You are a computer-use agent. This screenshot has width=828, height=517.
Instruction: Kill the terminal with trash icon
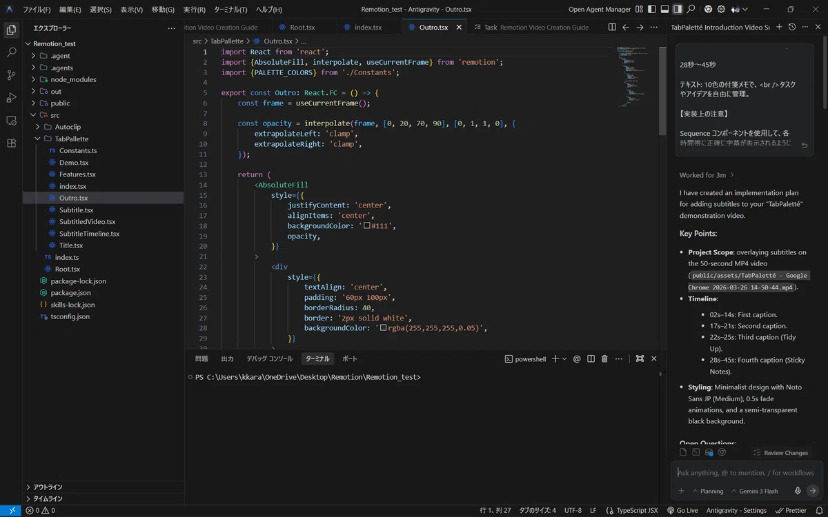(604, 358)
